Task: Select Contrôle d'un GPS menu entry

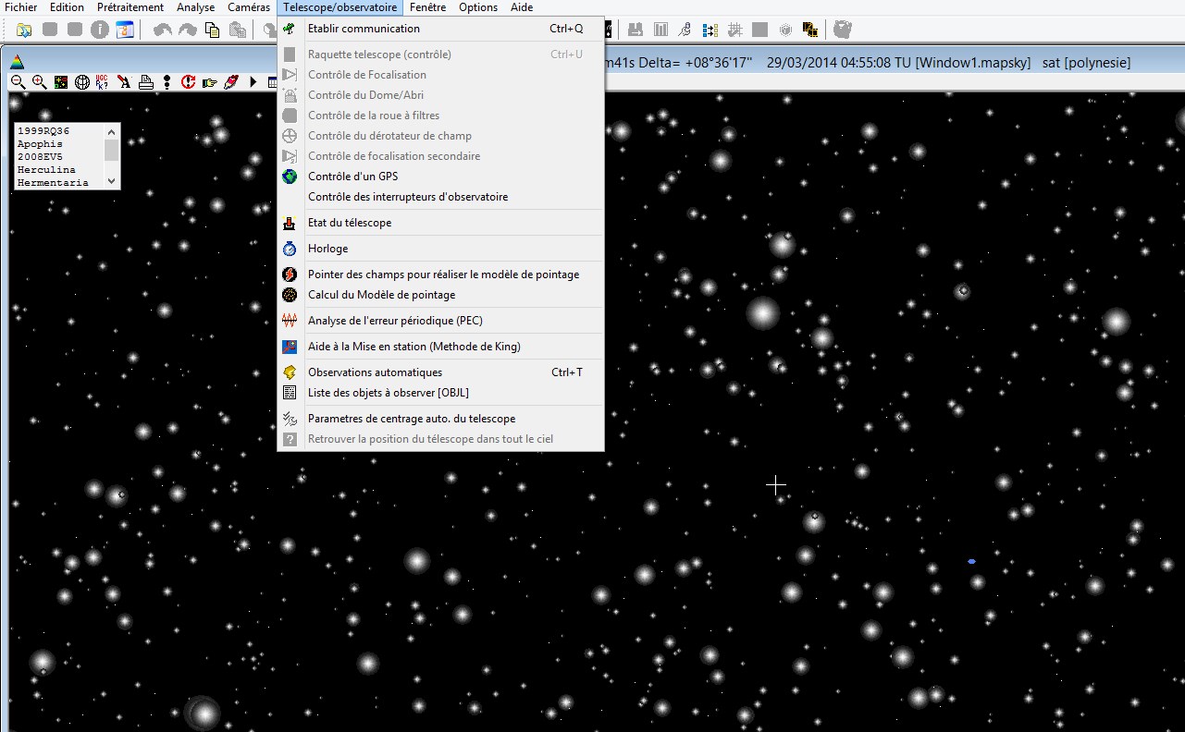Action: click(x=352, y=177)
